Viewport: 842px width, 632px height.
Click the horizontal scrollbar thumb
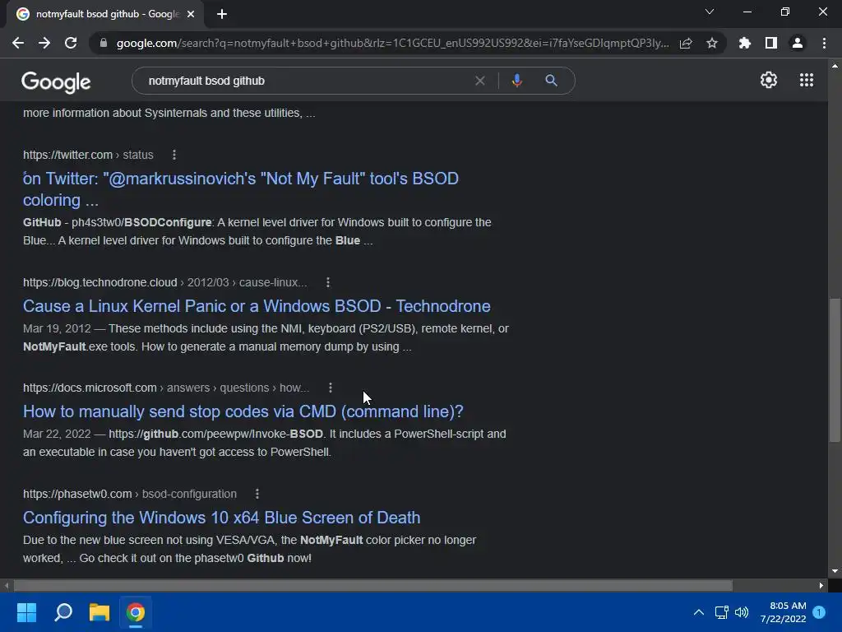pyautogui.click(x=372, y=585)
